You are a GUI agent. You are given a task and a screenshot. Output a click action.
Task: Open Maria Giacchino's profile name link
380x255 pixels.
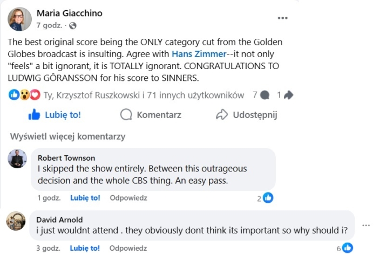(x=69, y=13)
